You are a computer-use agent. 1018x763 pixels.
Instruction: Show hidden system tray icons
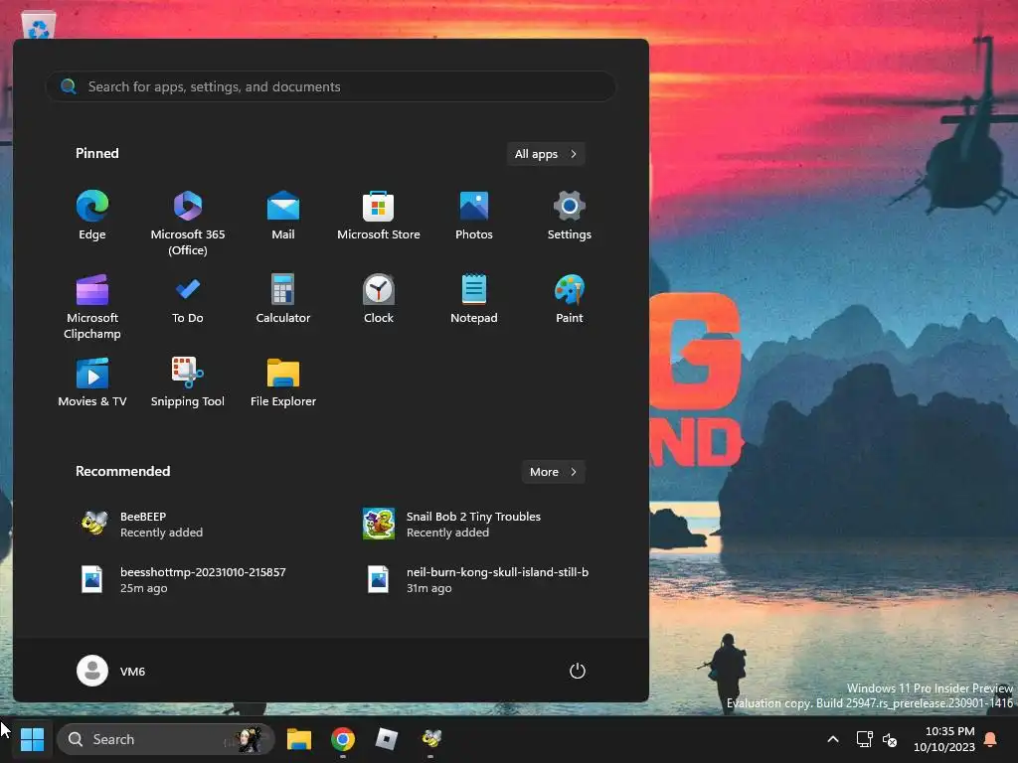[x=833, y=739]
